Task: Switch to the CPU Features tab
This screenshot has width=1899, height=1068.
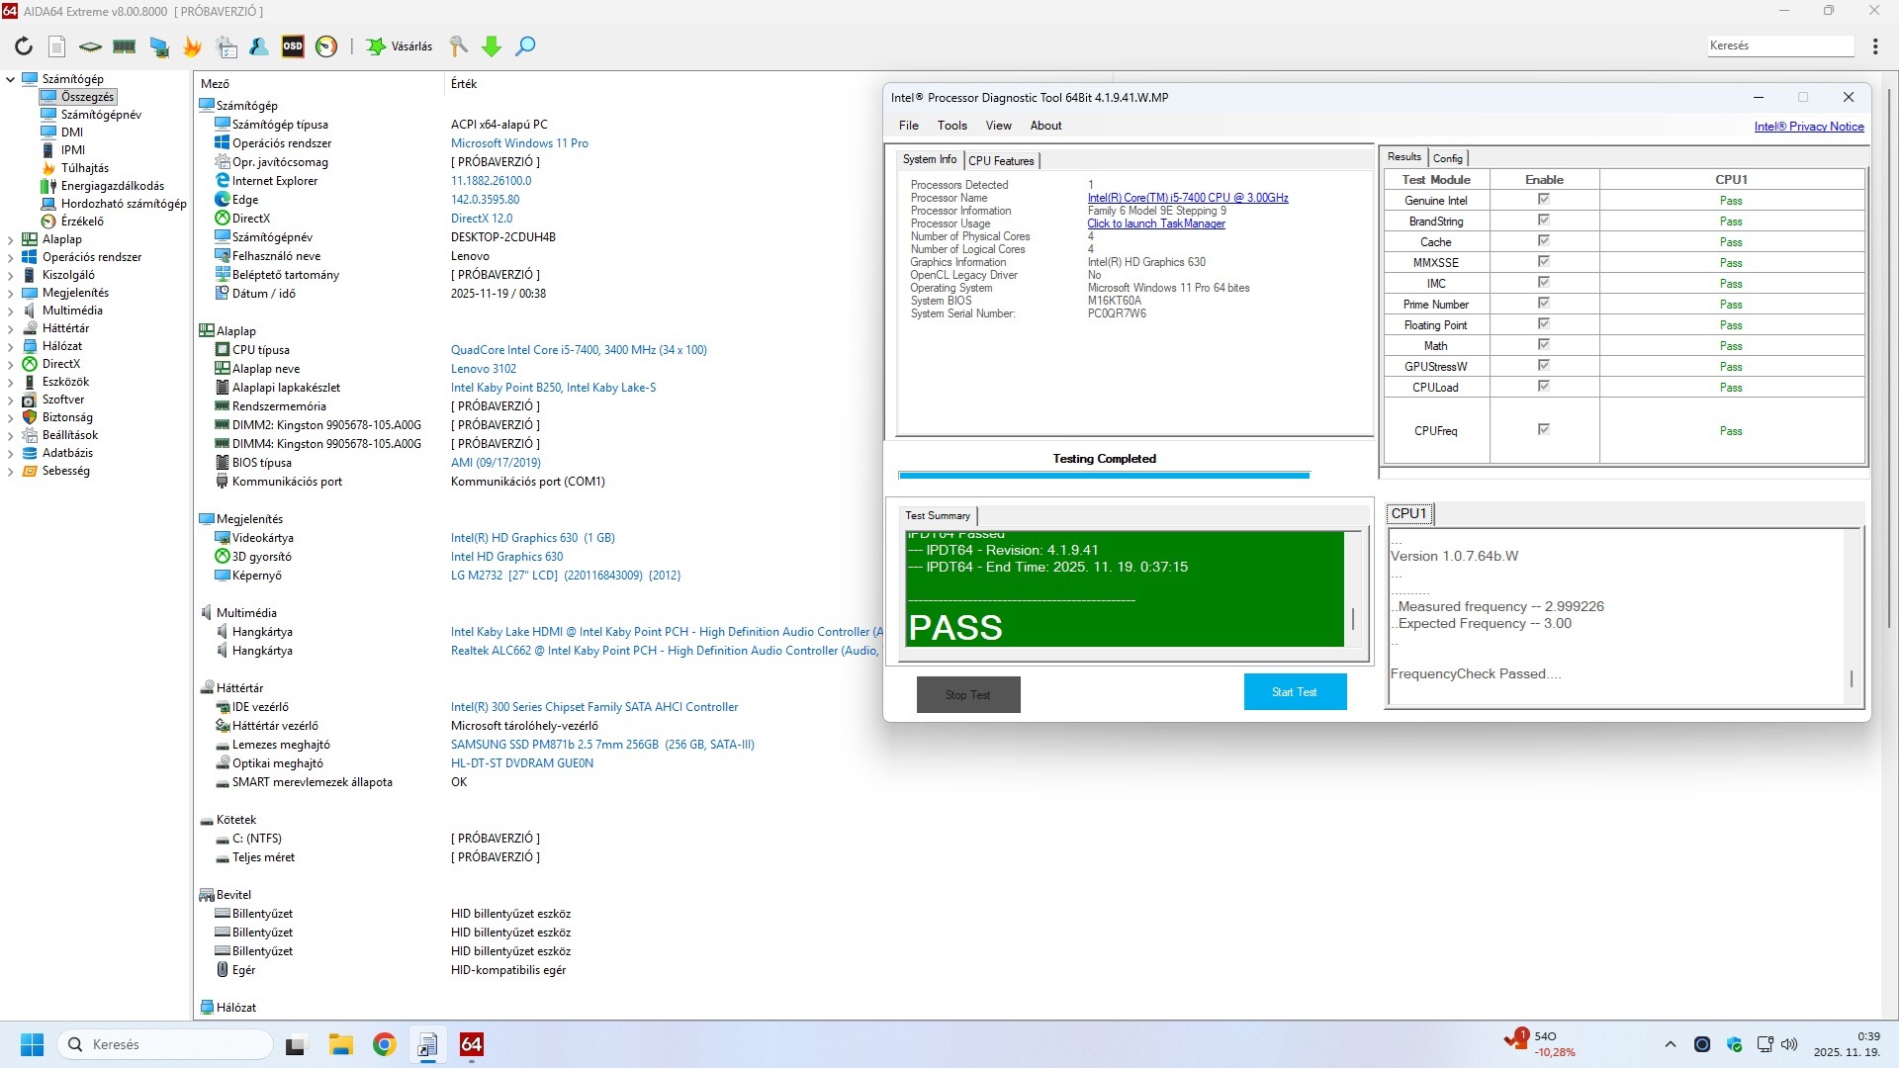Action: coord(1001,160)
